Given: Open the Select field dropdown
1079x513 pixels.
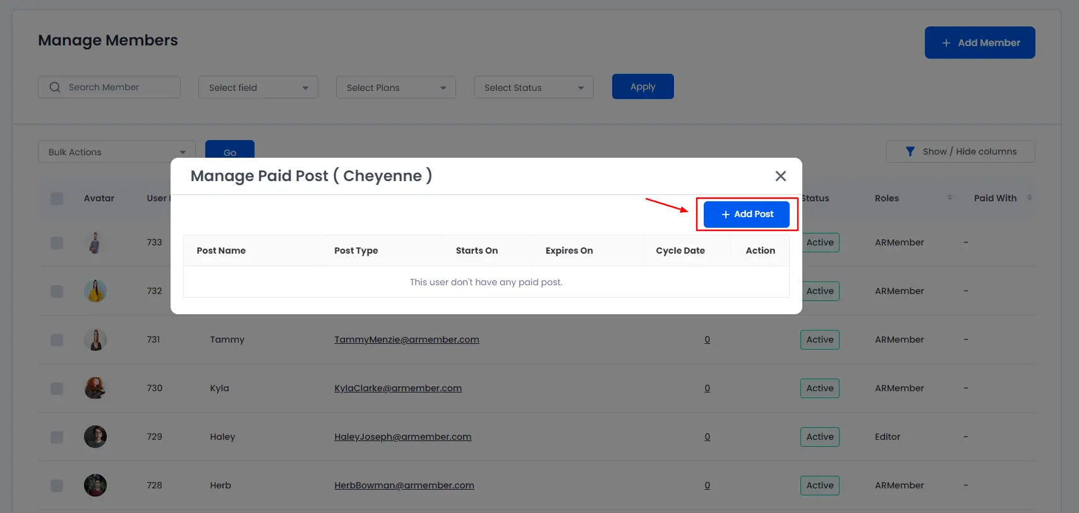Looking at the screenshot, I should click(258, 88).
